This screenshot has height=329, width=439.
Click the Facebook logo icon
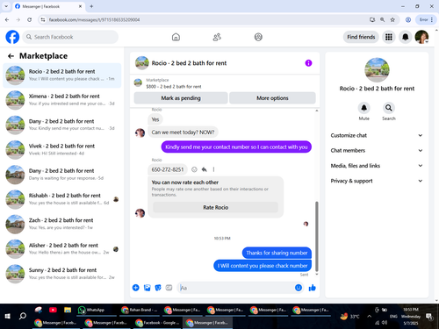coord(12,37)
